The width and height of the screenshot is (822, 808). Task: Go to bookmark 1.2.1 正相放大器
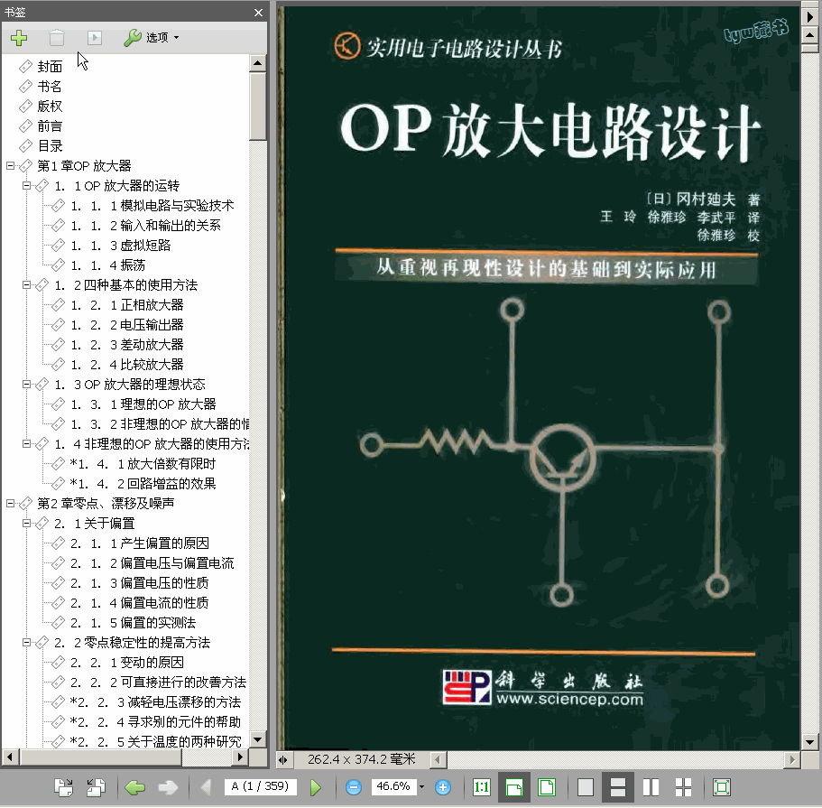[x=127, y=305]
